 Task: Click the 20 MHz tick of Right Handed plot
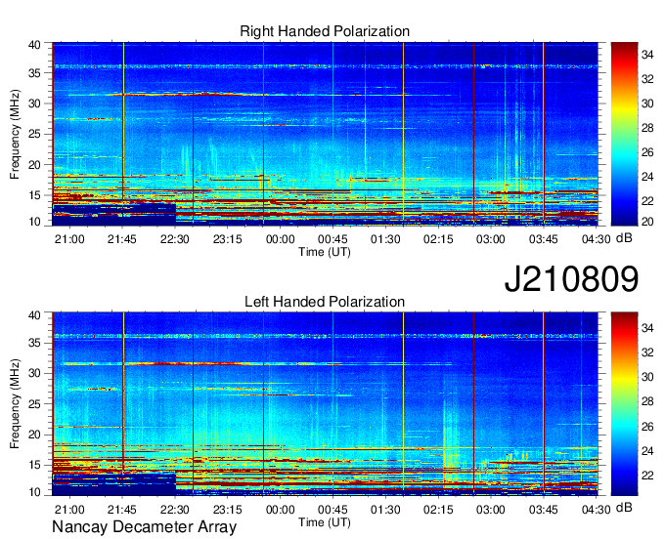coord(34,165)
